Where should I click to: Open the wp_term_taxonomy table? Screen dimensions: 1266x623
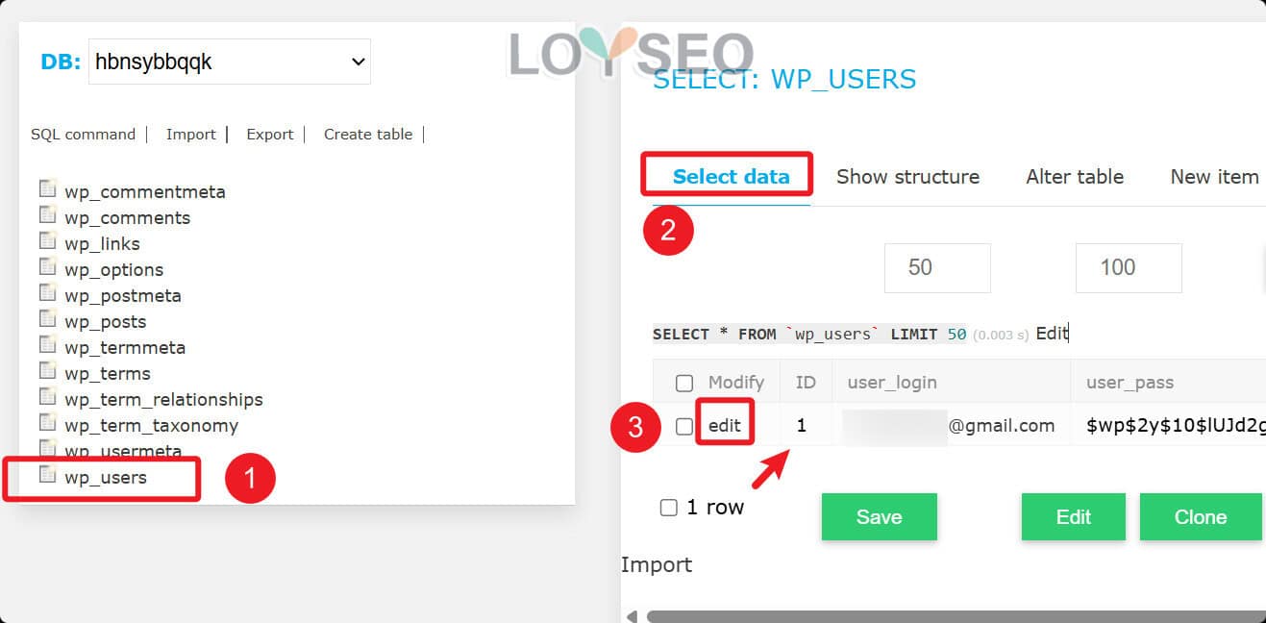coord(151,426)
